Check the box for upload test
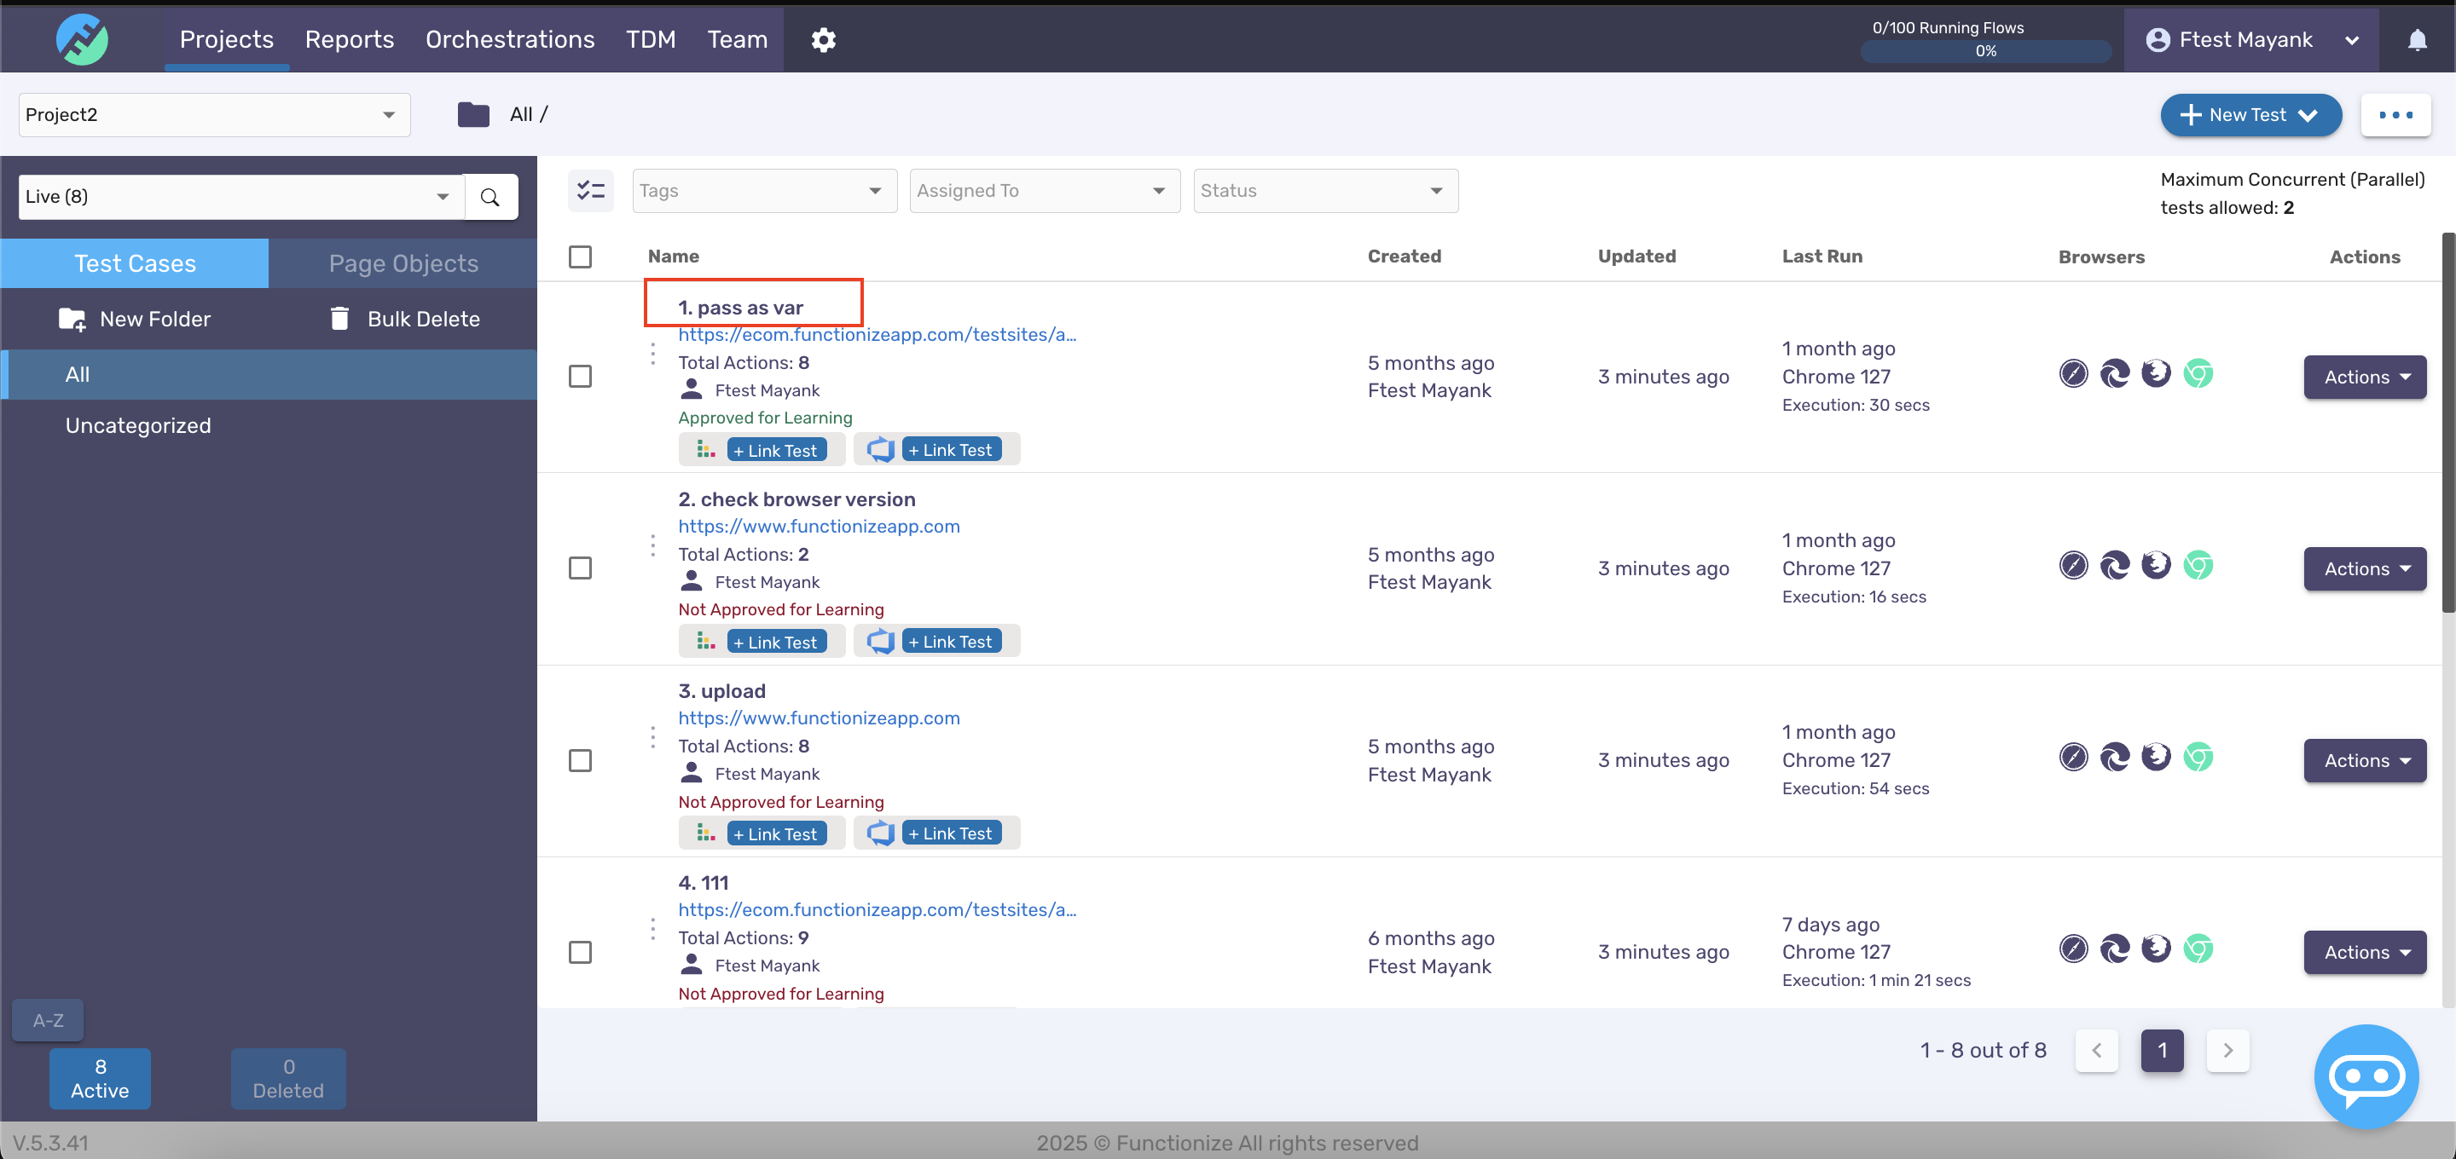This screenshot has width=2456, height=1159. 580,760
